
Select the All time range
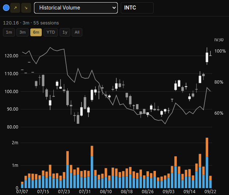pyautogui.click(x=77, y=32)
